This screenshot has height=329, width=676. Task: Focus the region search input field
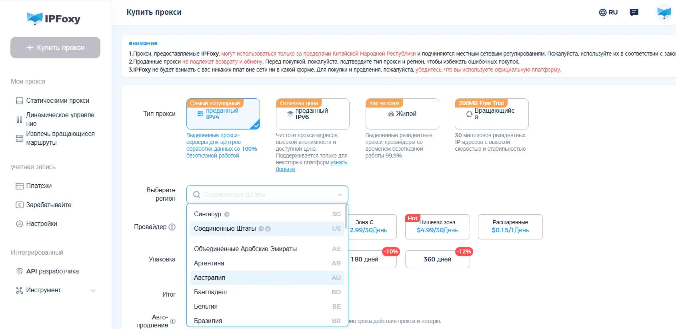coord(268,195)
